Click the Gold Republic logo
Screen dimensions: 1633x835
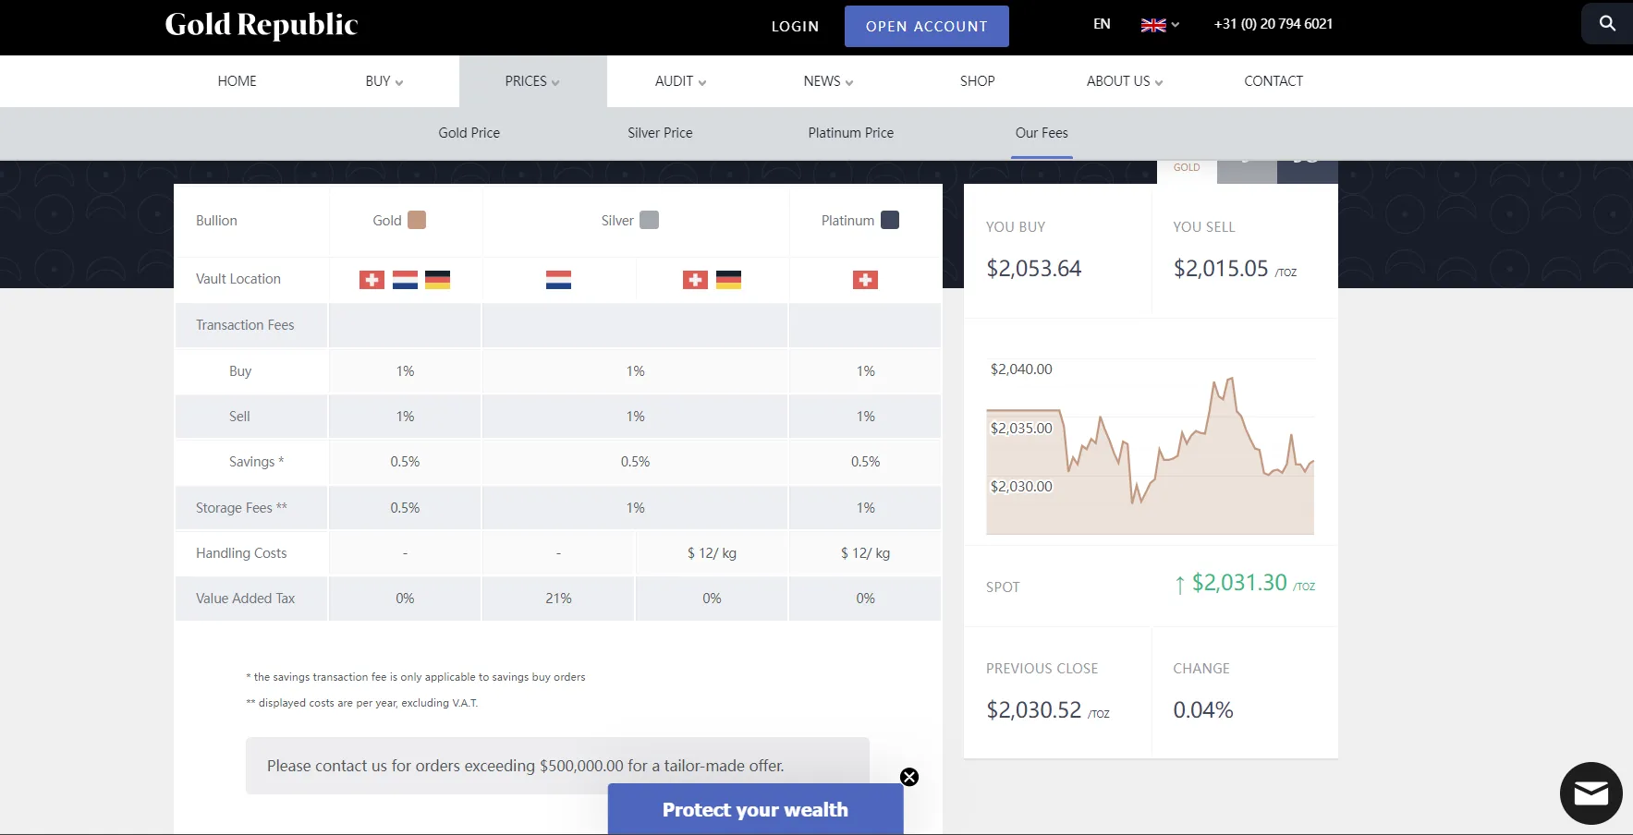[x=262, y=25]
